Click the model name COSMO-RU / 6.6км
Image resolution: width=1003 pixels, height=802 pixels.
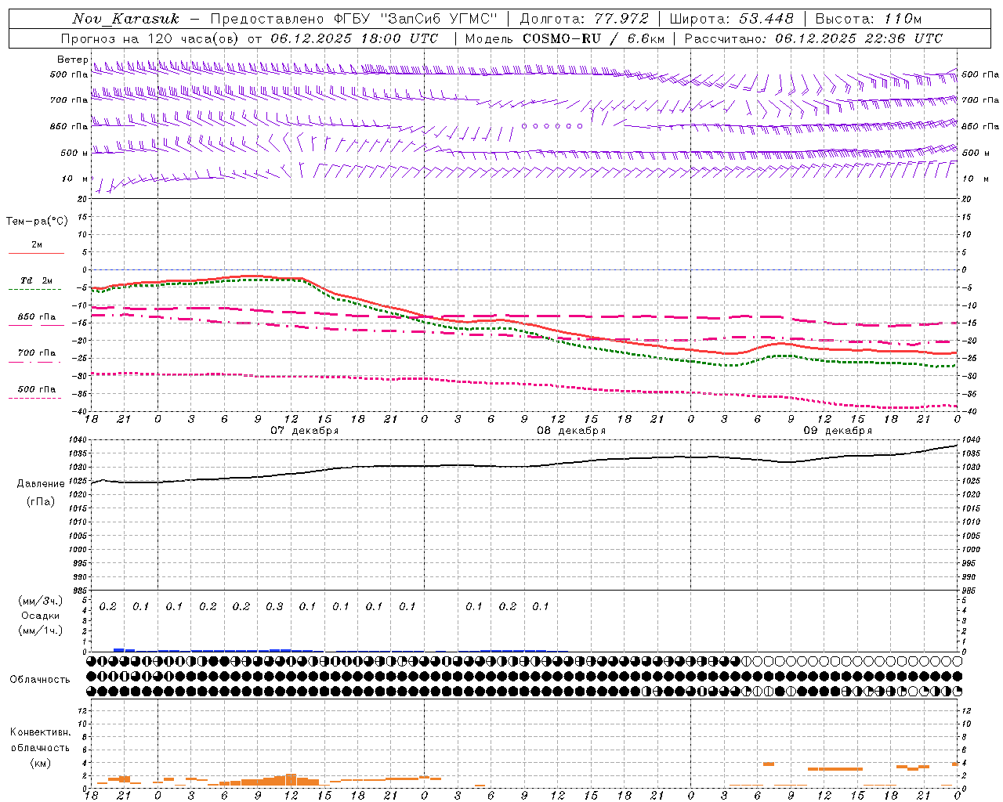(x=594, y=38)
